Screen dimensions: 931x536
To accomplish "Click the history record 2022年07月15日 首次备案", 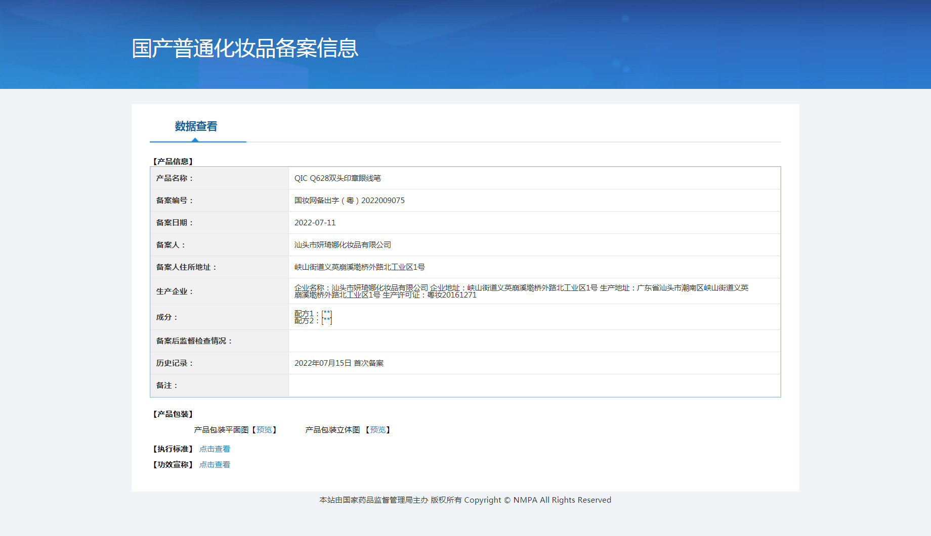I will coord(338,363).
